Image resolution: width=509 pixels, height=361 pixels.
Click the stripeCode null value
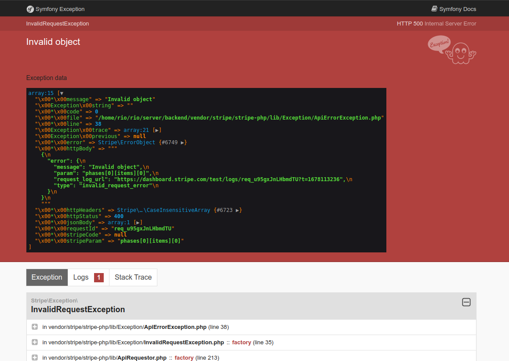(x=120, y=235)
